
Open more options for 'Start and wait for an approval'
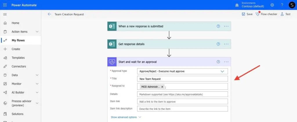226,62
